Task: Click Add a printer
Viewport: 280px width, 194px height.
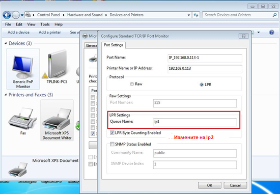Action: pos(50,33)
